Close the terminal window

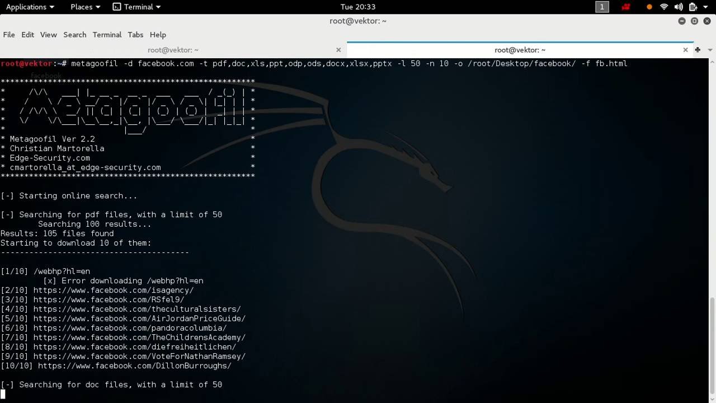[706, 21]
